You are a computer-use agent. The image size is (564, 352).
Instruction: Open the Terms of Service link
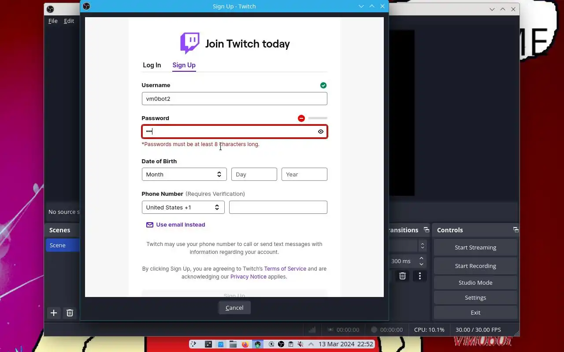point(285,269)
